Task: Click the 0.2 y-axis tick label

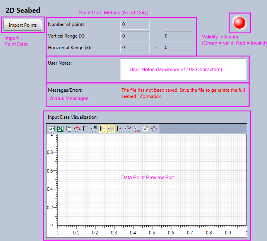Action: pos(50,207)
